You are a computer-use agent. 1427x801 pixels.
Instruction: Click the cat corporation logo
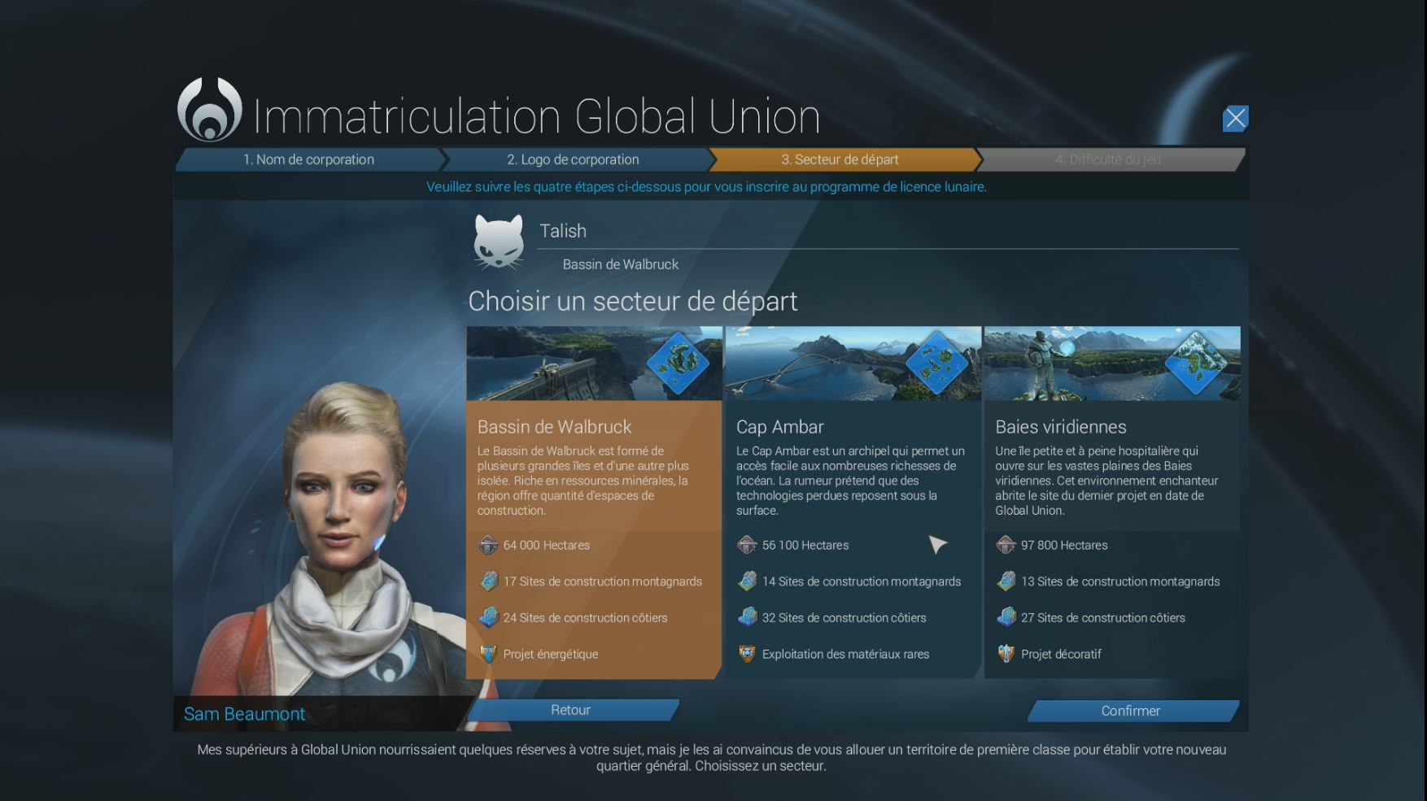498,242
